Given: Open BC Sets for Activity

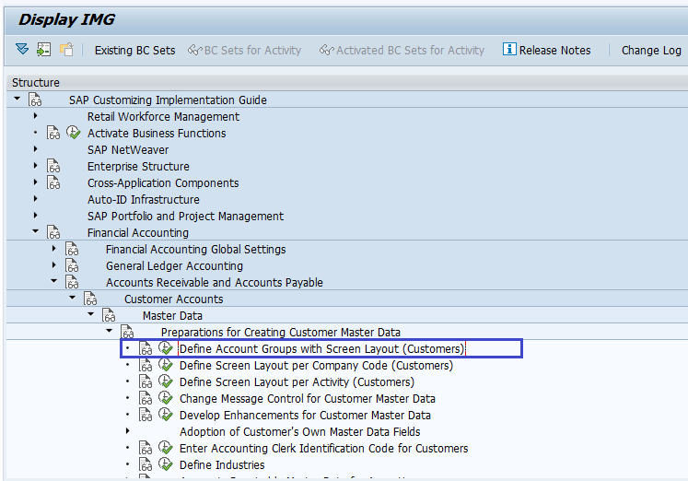Looking at the screenshot, I should pos(244,51).
